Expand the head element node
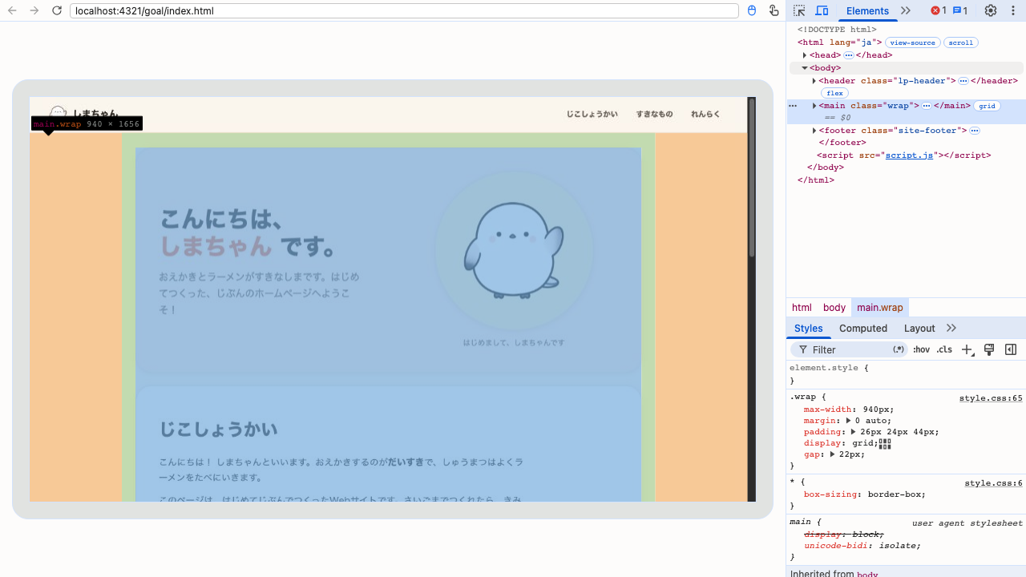The width and height of the screenshot is (1026, 577). [x=805, y=55]
